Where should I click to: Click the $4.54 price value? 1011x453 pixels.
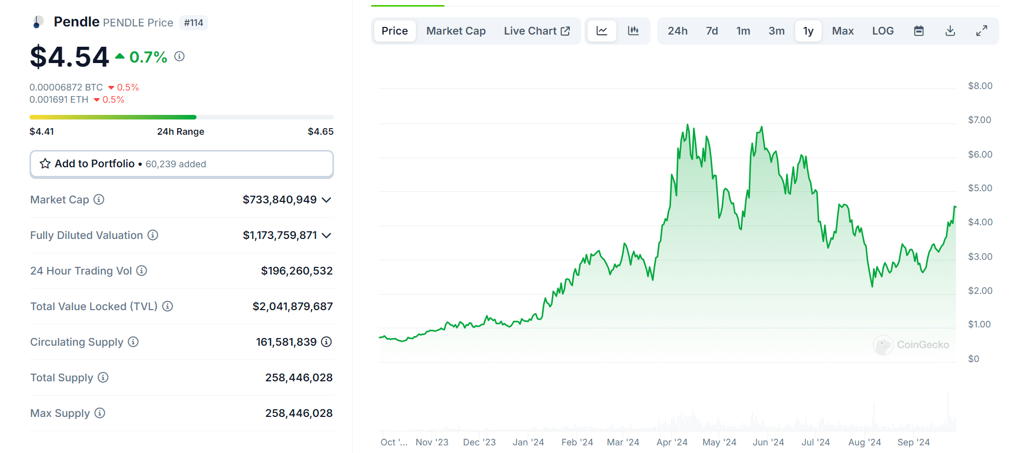coord(70,56)
